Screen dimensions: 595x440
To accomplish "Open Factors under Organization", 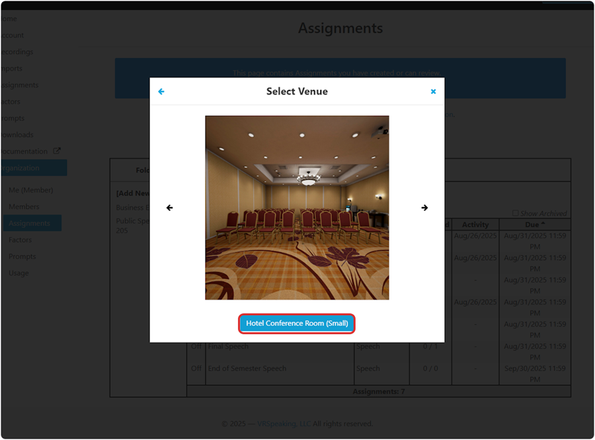I will 20,240.
